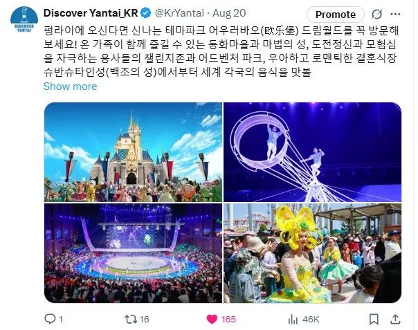Click the blue verified badge
The width and height of the screenshot is (418, 330).
[x=145, y=13]
